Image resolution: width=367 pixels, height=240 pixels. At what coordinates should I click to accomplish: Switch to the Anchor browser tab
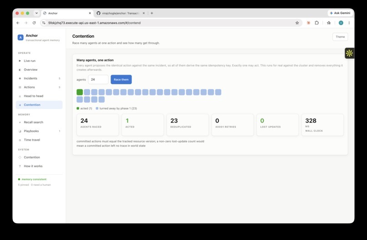67,13
